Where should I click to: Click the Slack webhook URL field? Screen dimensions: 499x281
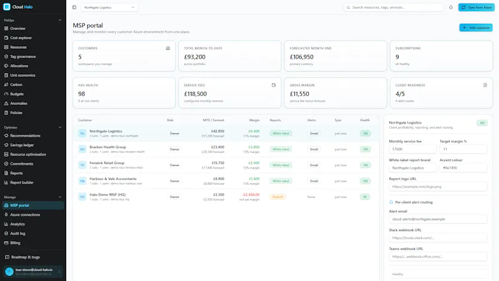click(438, 238)
